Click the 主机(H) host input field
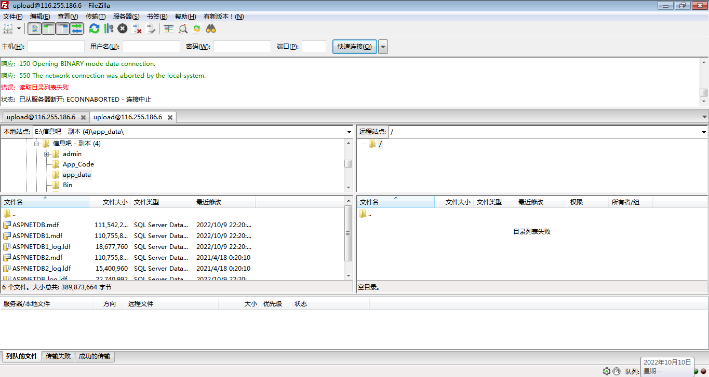This screenshot has width=709, height=377. tap(56, 47)
